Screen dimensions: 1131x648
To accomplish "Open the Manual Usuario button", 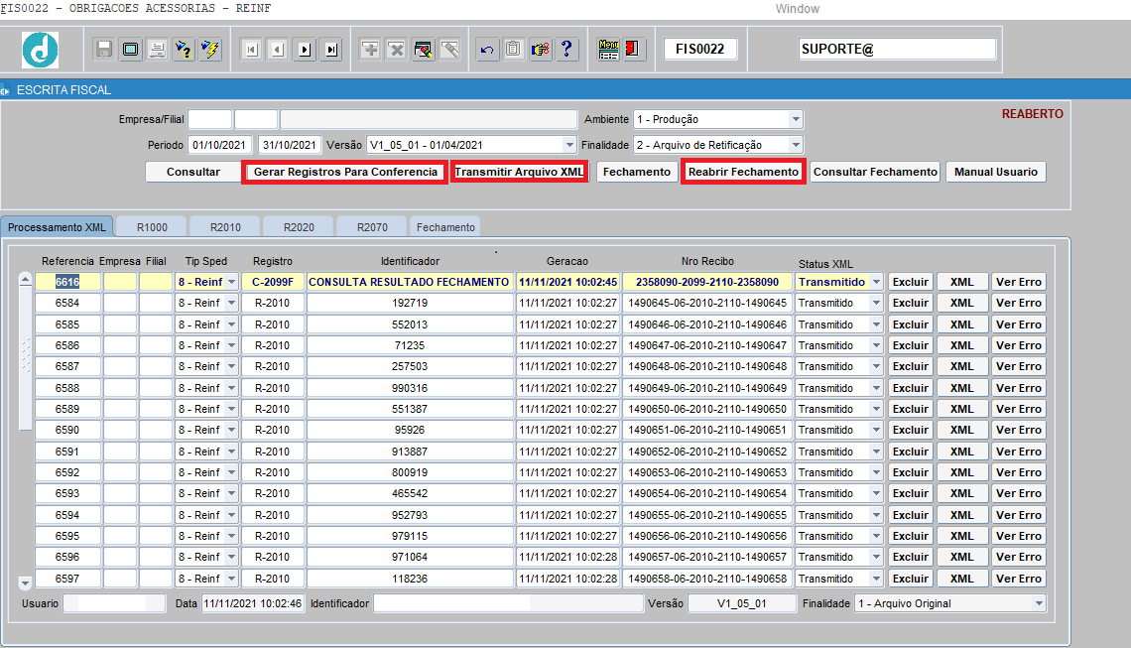I will [x=996, y=172].
